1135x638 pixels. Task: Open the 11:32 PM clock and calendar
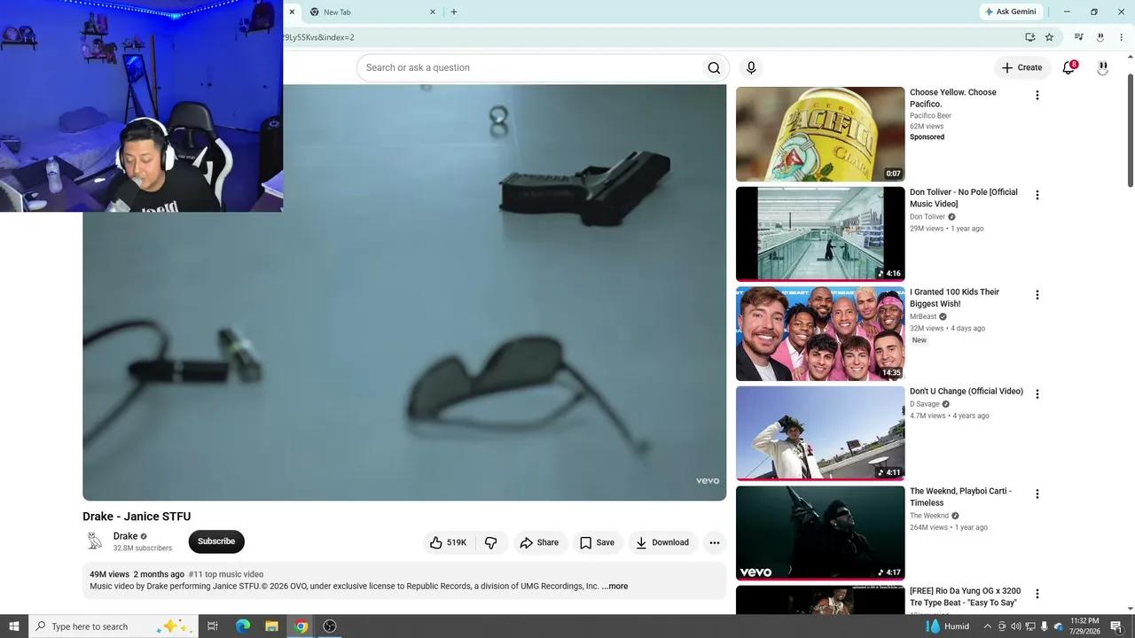[x=1084, y=626]
